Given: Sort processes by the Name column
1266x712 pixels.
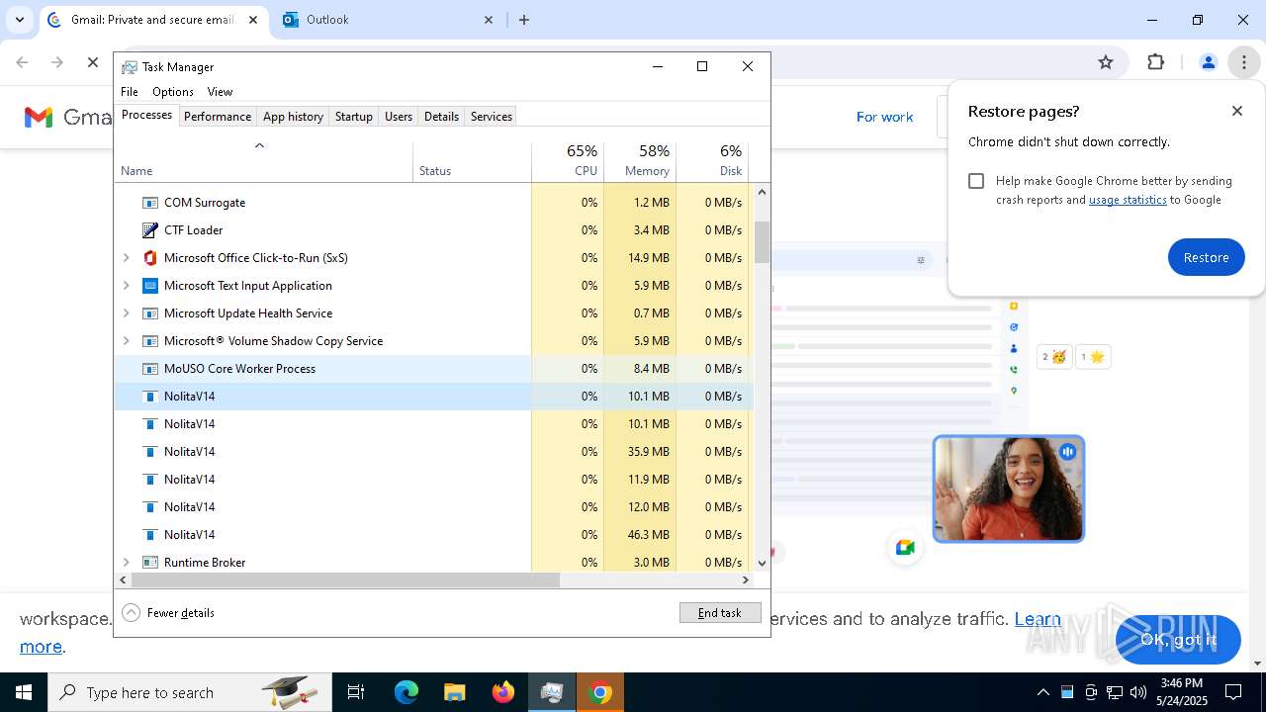Looking at the screenshot, I should [x=263, y=161].
